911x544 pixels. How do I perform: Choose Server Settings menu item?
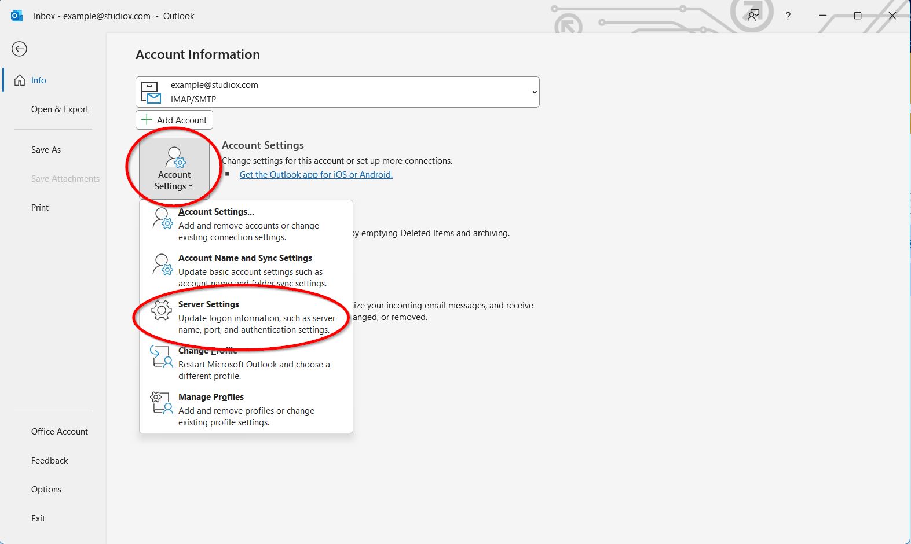pos(246,317)
